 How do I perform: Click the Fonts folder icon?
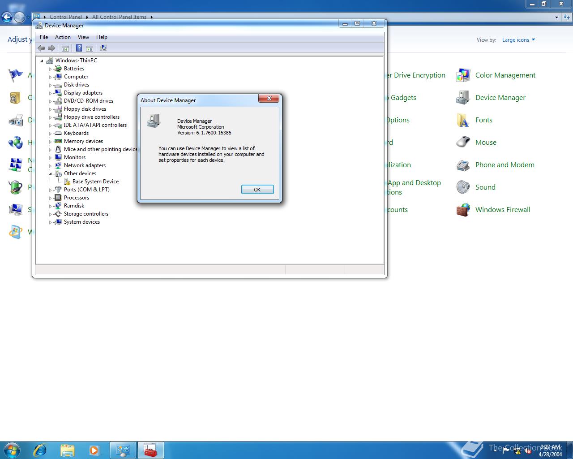tap(463, 120)
